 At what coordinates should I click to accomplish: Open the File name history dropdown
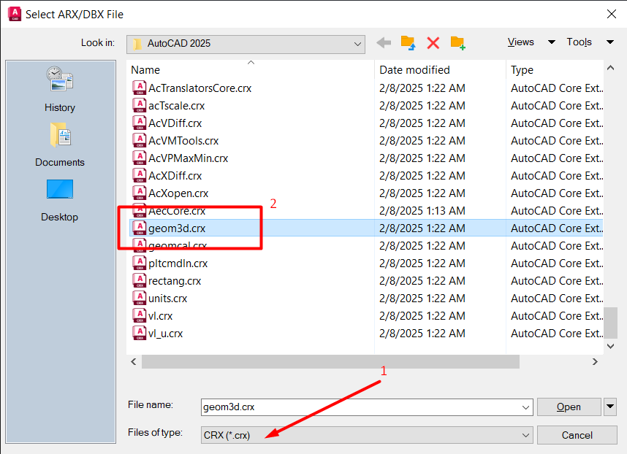coord(525,407)
